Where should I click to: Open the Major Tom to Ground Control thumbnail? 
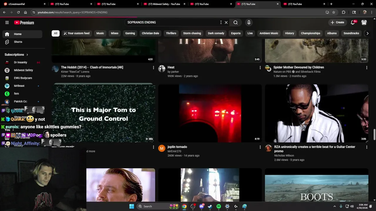pyautogui.click(x=103, y=113)
